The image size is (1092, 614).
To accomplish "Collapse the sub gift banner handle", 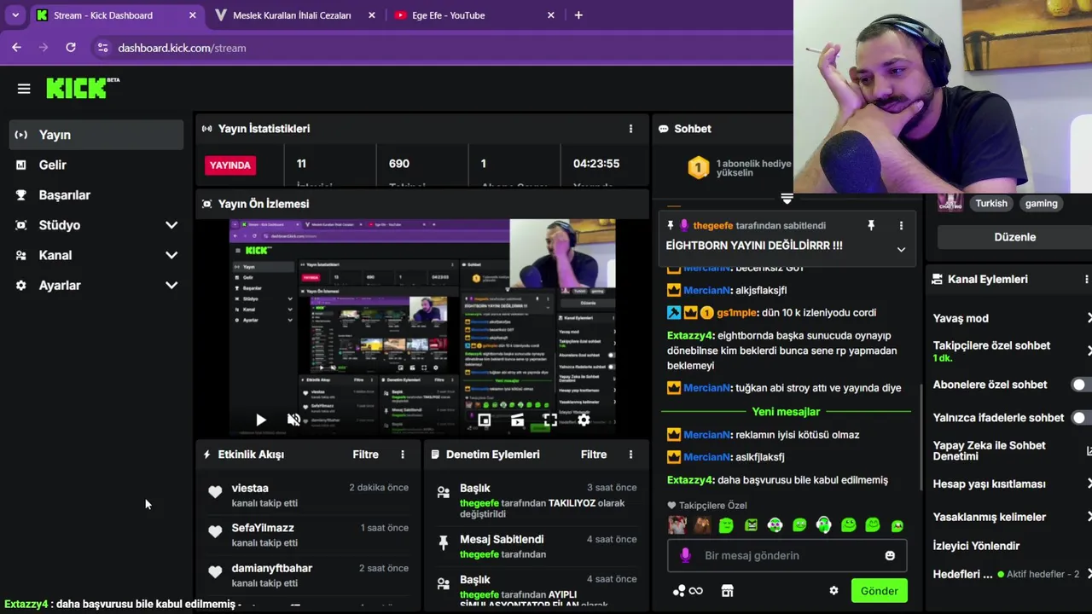I will (x=787, y=199).
